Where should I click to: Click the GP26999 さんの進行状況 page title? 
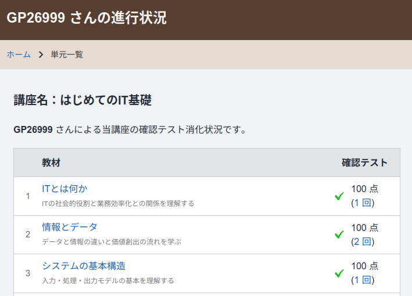tap(87, 18)
